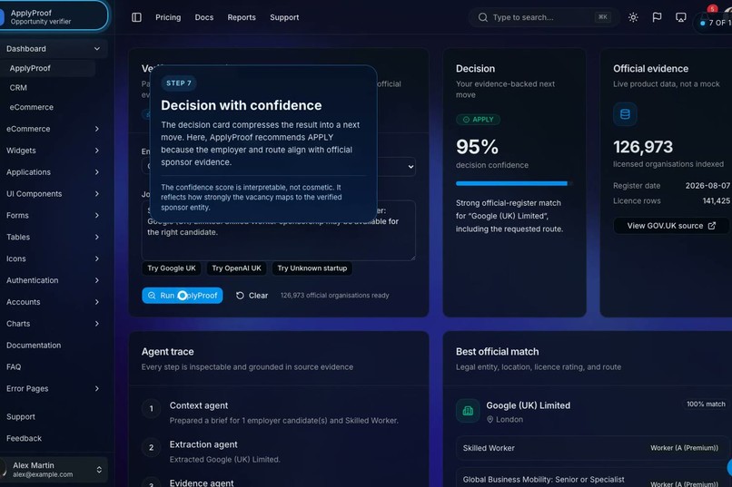This screenshot has height=487, width=732.
Task: Click the decision confidence progress bar
Action: pyautogui.click(x=513, y=183)
